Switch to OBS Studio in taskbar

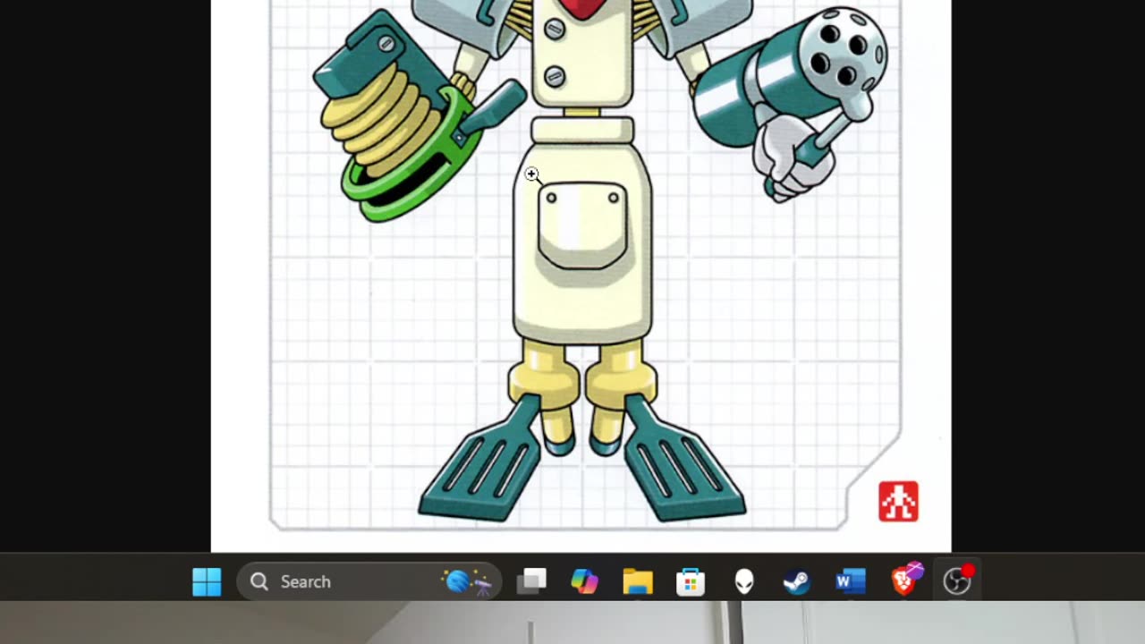coord(957,581)
